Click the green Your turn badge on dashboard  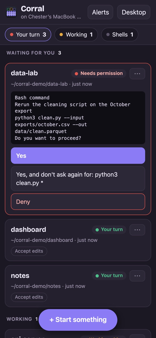[x=109, y=230]
